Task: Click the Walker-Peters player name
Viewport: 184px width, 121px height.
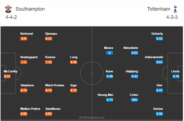Action: coord(30,109)
